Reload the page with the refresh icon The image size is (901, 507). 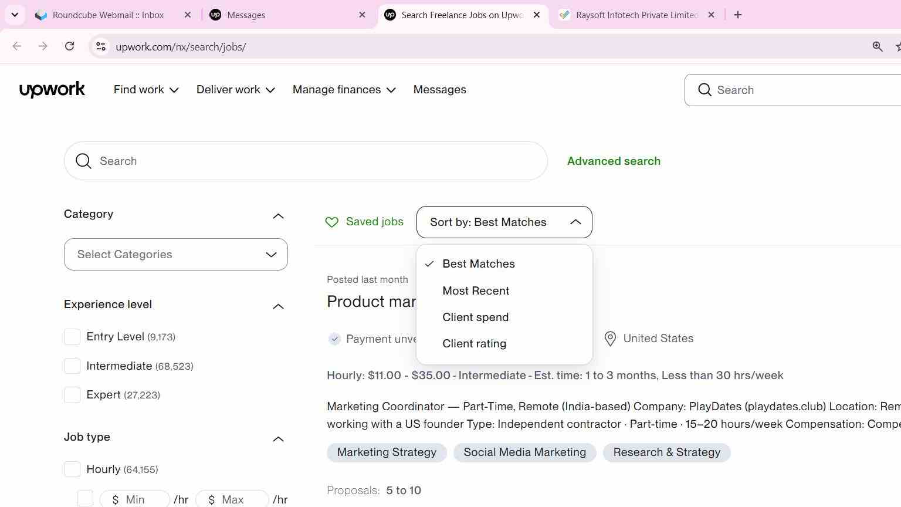(x=69, y=46)
